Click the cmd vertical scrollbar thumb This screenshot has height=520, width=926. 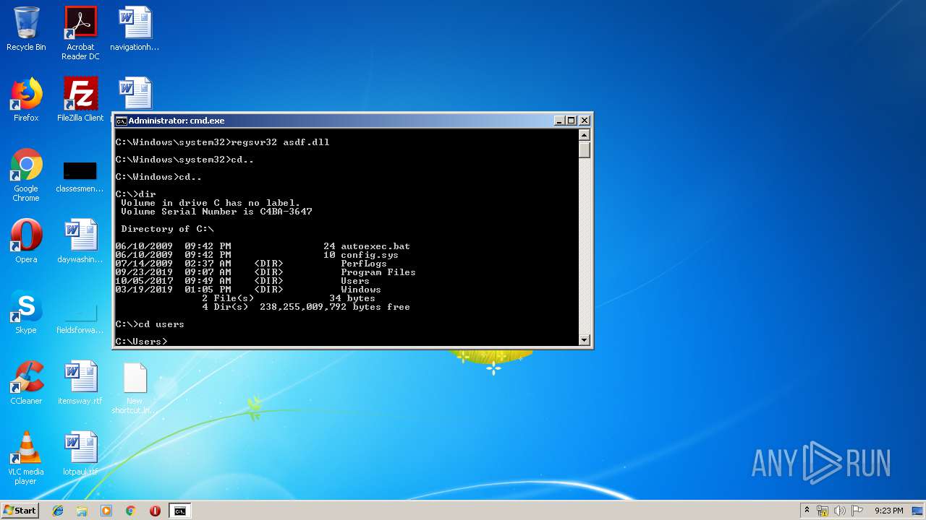click(585, 149)
